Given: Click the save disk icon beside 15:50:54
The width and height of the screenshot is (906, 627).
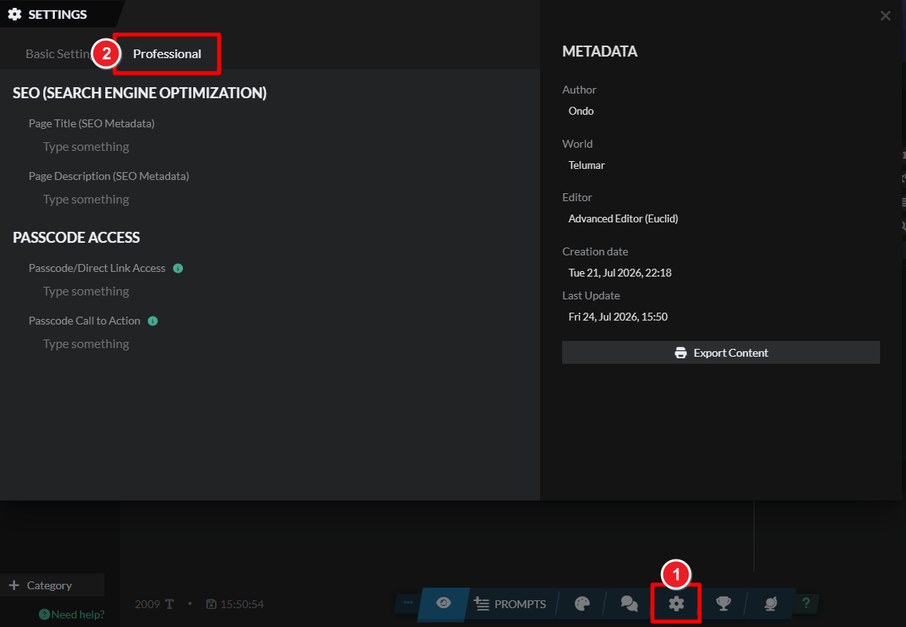Looking at the screenshot, I should 211,604.
